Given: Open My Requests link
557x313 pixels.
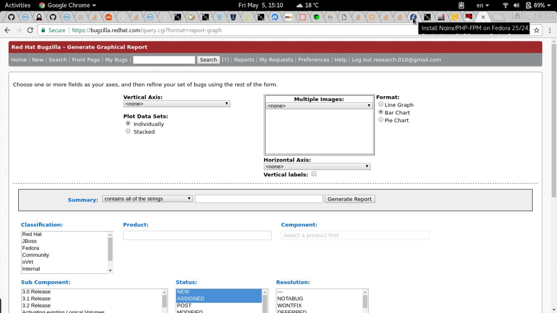Looking at the screenshot, I should 276,60.
